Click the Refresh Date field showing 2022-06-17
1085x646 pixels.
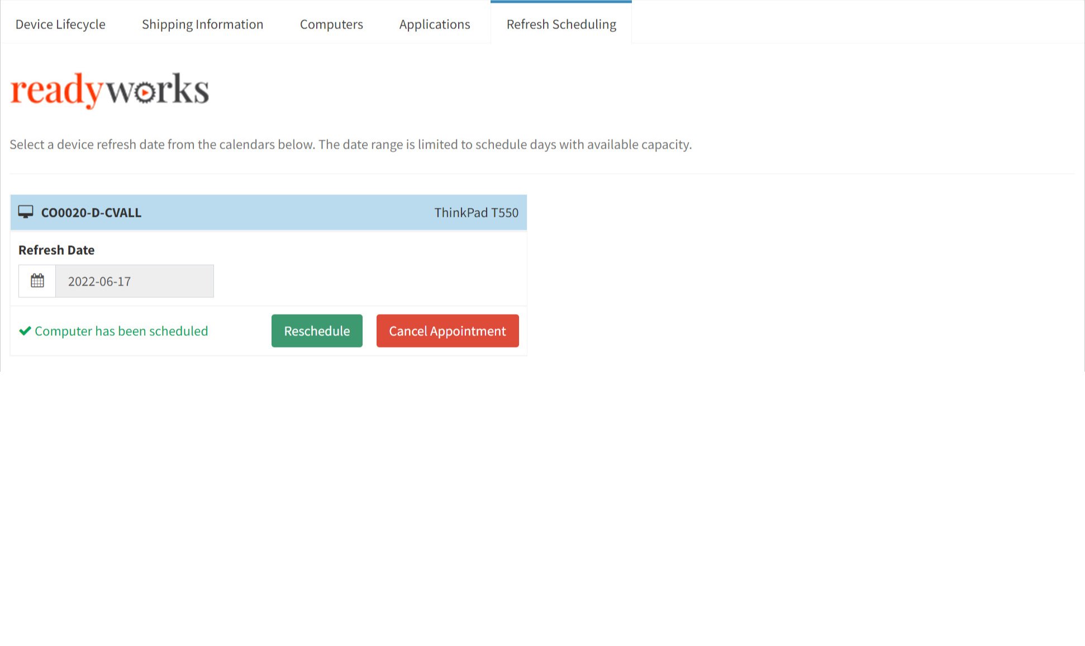tap(135, 281)
